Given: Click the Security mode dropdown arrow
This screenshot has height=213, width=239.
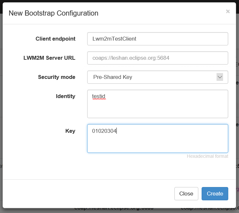Looking at the screenshot, I should click(x=220, y=77).
